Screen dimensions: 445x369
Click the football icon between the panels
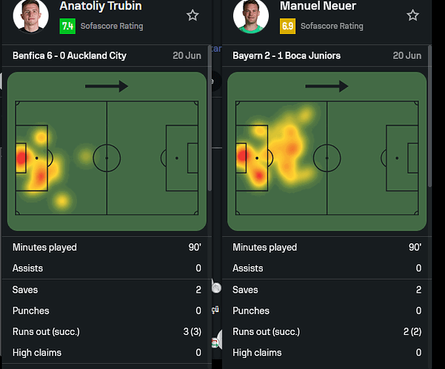(x=216, y=288)
